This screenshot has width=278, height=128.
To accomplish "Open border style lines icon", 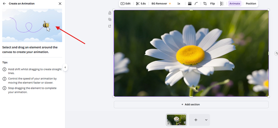I will point(190,4).
